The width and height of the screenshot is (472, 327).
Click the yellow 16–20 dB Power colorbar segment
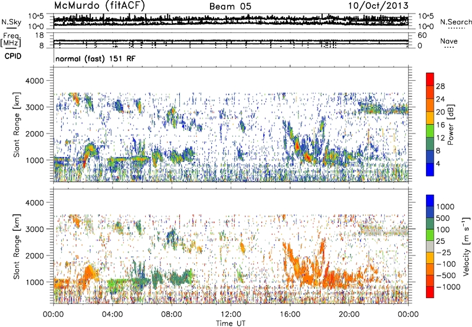430,117
